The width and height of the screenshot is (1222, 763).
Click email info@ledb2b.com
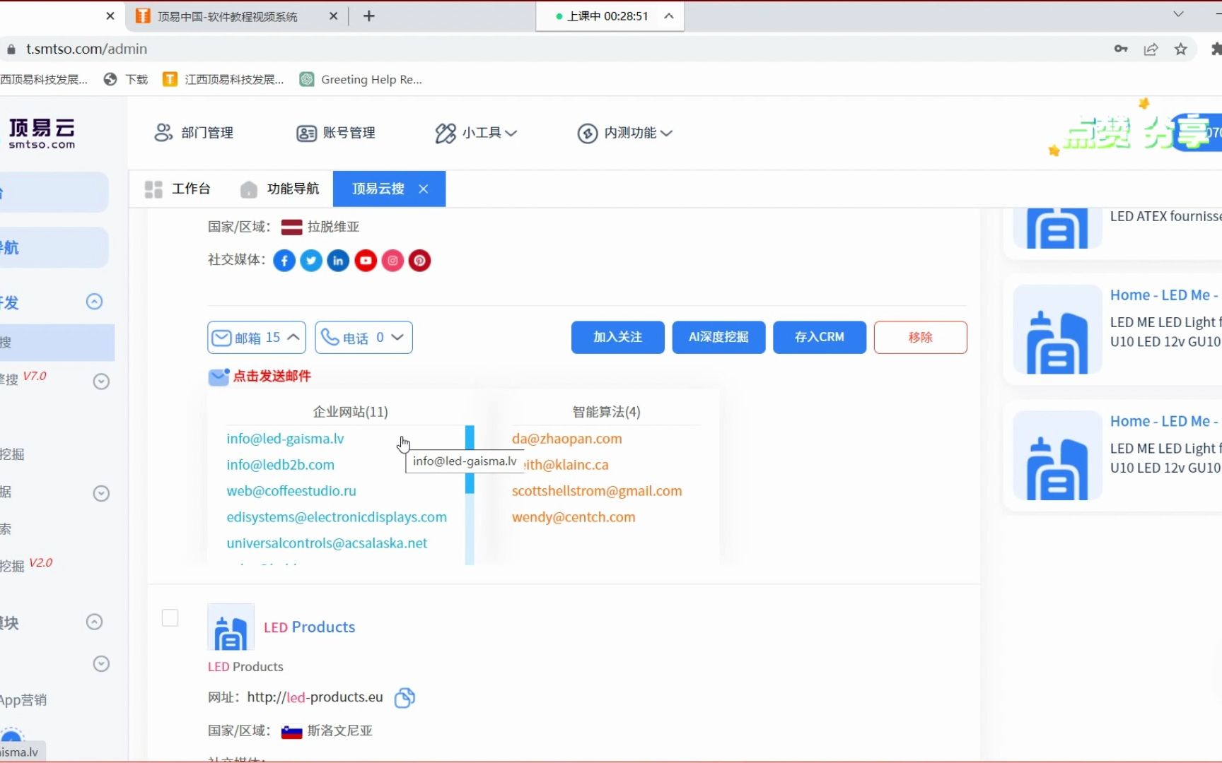pos(280,465)
